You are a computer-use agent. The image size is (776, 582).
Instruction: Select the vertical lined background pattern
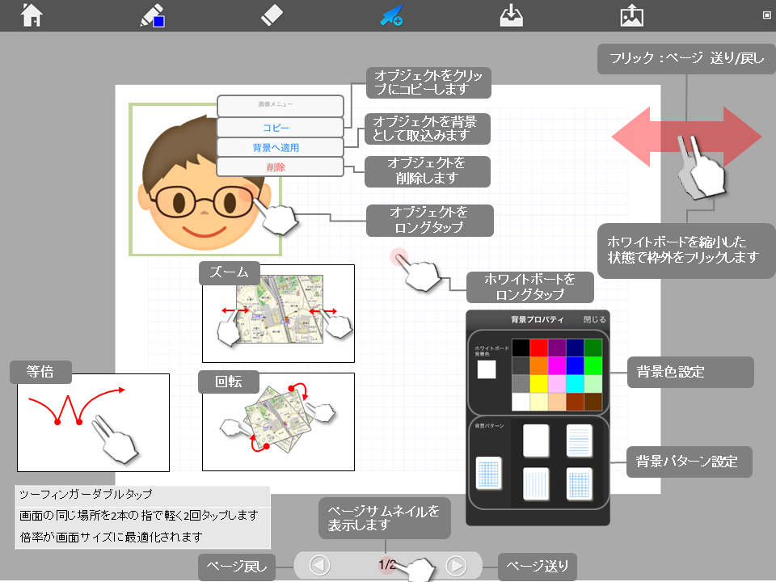[537, 484]
